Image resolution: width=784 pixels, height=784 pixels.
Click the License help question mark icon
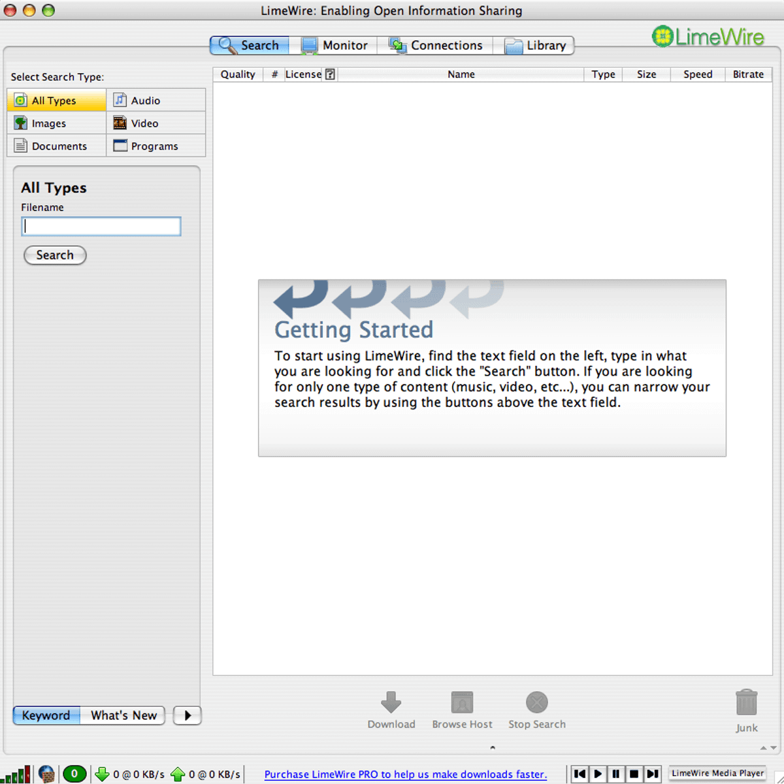click(x=331, y=74)
